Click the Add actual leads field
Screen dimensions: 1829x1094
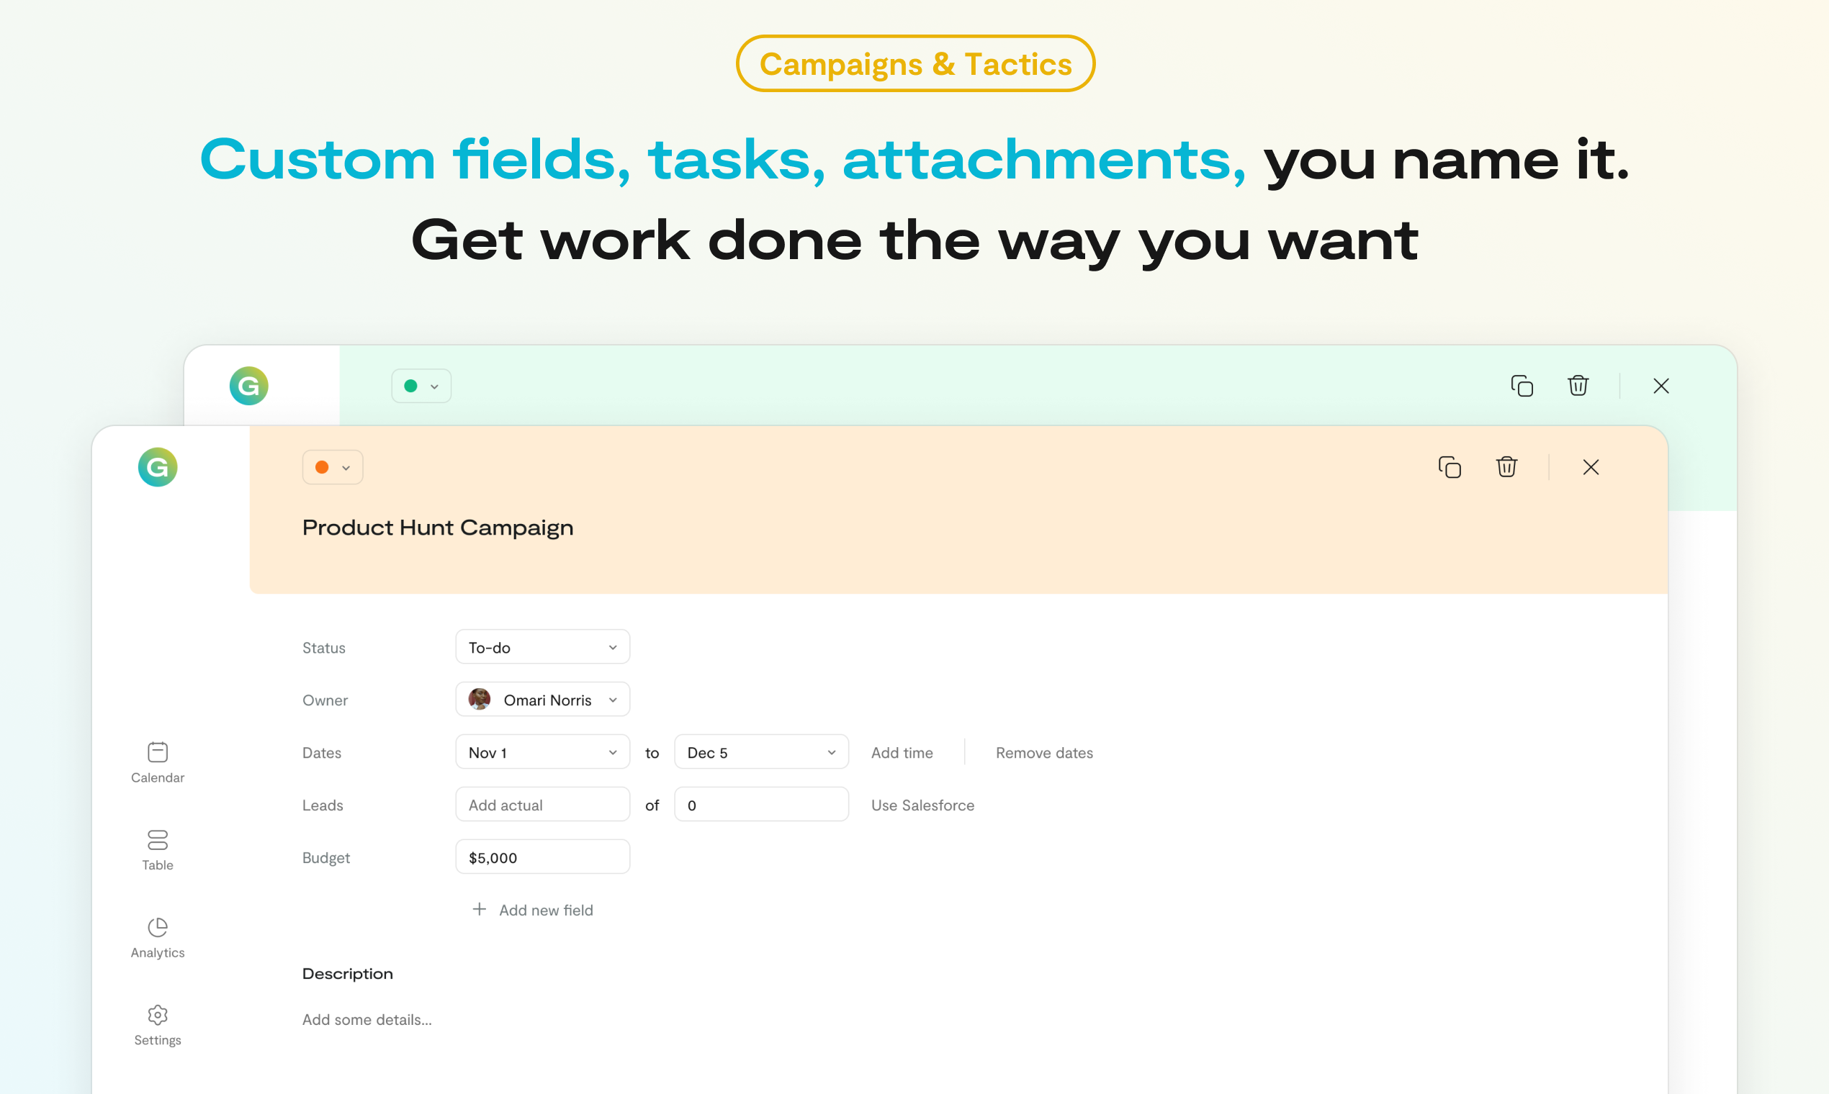(543, 804)
